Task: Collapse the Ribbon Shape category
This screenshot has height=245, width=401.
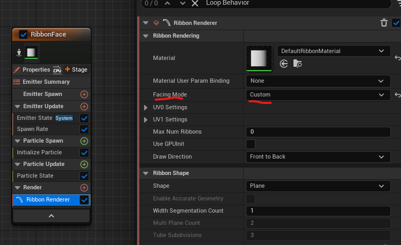Action: [146, 173]
